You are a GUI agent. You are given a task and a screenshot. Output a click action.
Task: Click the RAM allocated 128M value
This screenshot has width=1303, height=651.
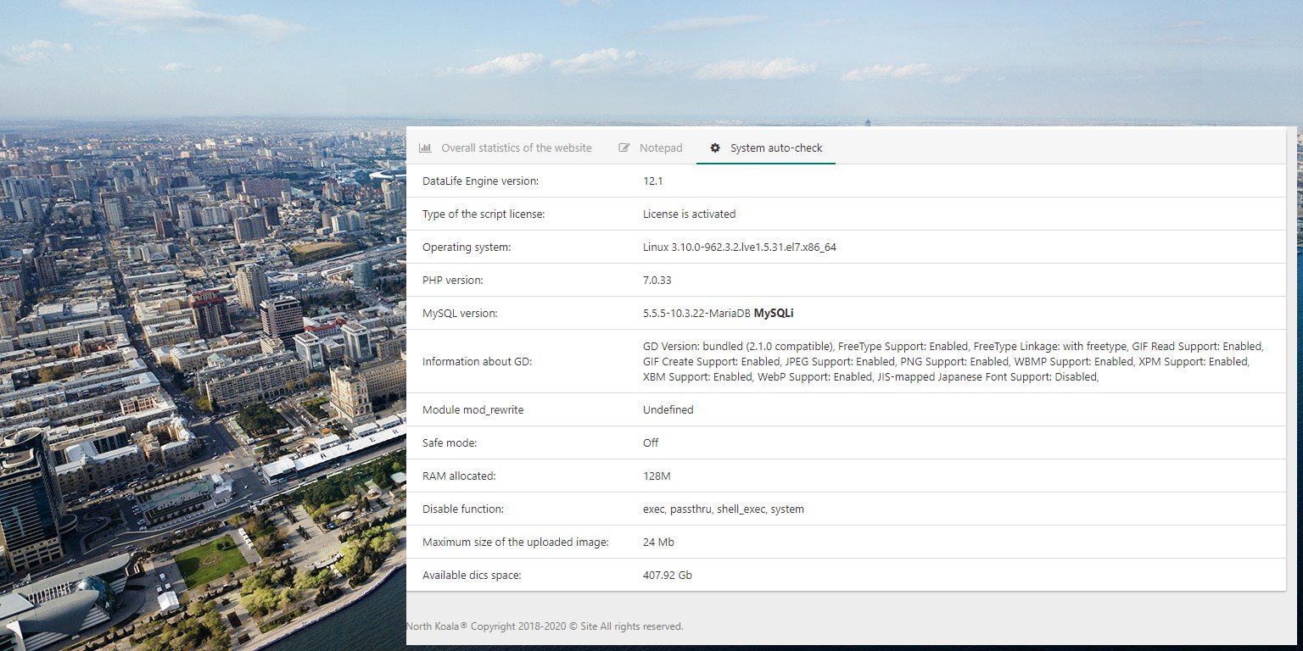pos(657,476)
